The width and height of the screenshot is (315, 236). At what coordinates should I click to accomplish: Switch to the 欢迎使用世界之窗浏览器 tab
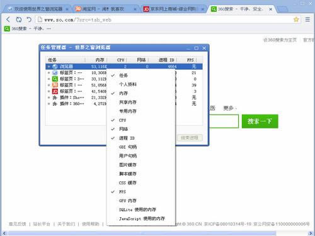point(38,9)
